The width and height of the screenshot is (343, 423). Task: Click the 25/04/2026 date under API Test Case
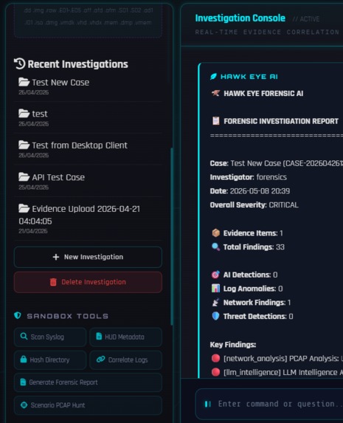pos(33,188)
